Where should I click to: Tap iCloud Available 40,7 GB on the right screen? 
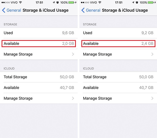tap(118, 88)
